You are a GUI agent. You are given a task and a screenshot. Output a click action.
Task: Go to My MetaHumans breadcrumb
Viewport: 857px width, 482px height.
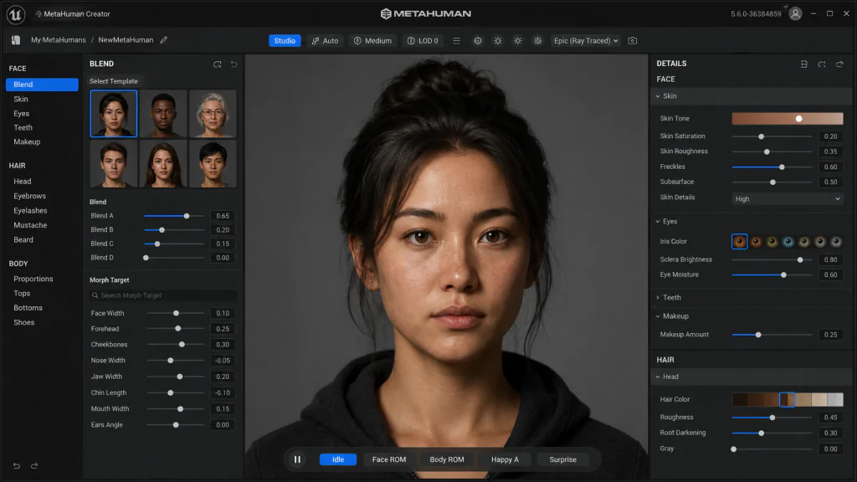pos(59,40)
